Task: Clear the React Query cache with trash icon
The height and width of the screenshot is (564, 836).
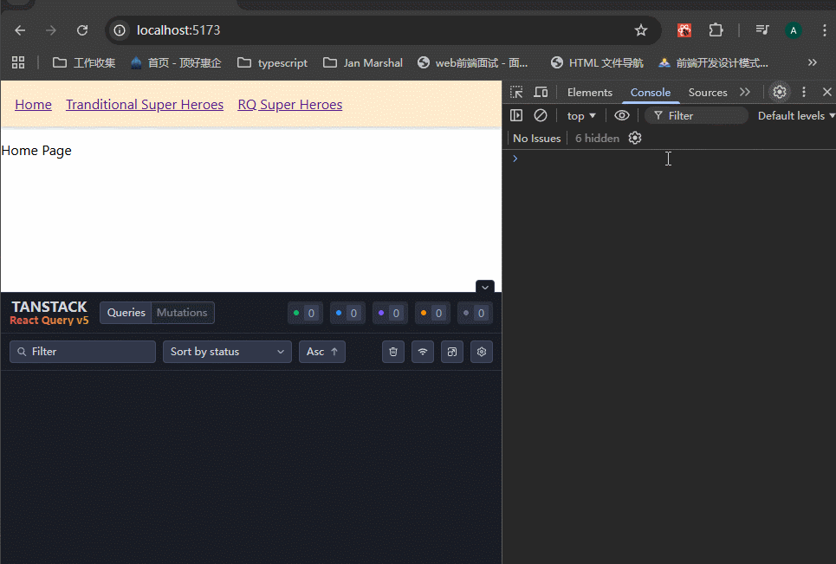Action: tap(393, 352)
